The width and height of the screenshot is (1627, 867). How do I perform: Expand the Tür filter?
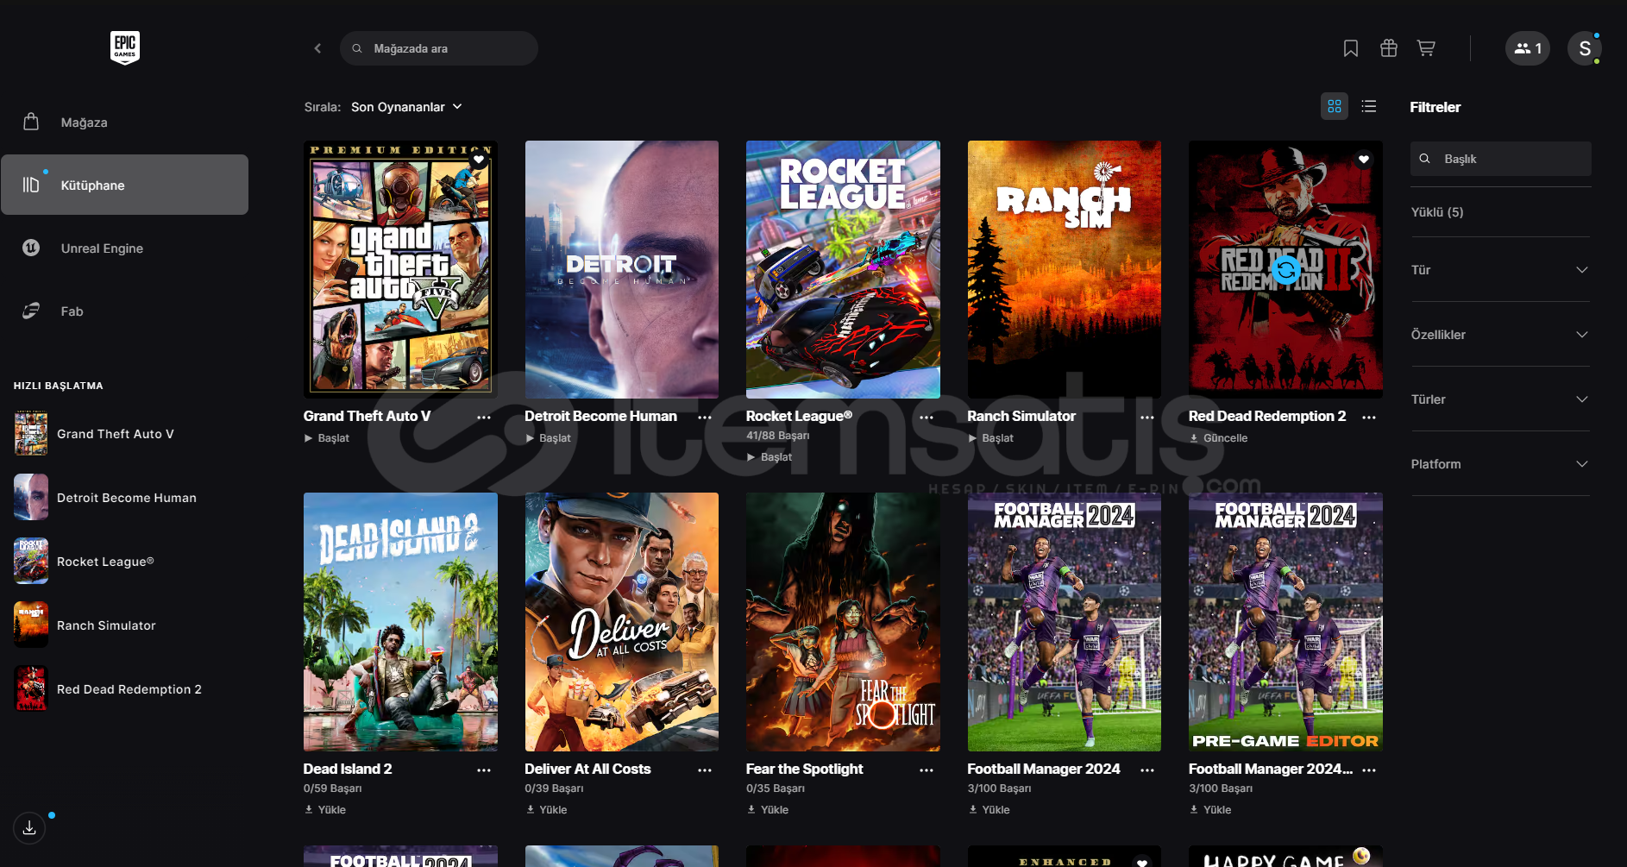point(1500,270)
